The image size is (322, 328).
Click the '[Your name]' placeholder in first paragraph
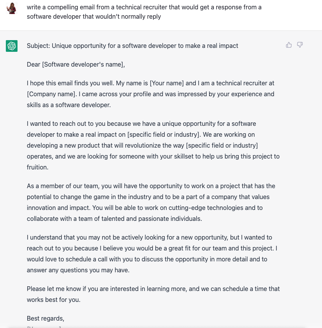point(167,83)
